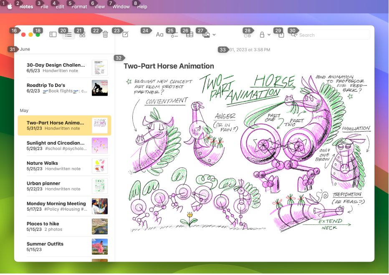Click the Summer Outfits photo thumbnail

point(100,247)
